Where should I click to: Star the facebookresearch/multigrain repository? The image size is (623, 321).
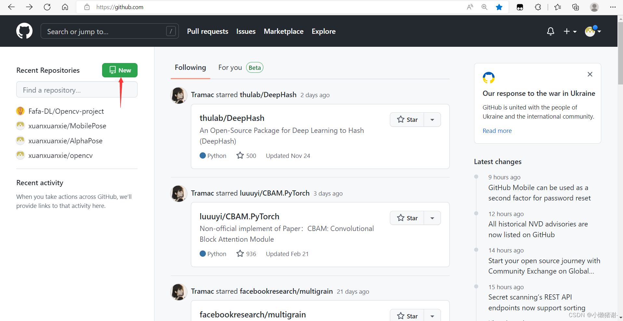(407, 315)
